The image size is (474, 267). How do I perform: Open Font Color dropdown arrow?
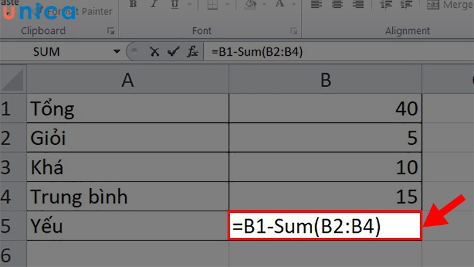click(293, 4)
